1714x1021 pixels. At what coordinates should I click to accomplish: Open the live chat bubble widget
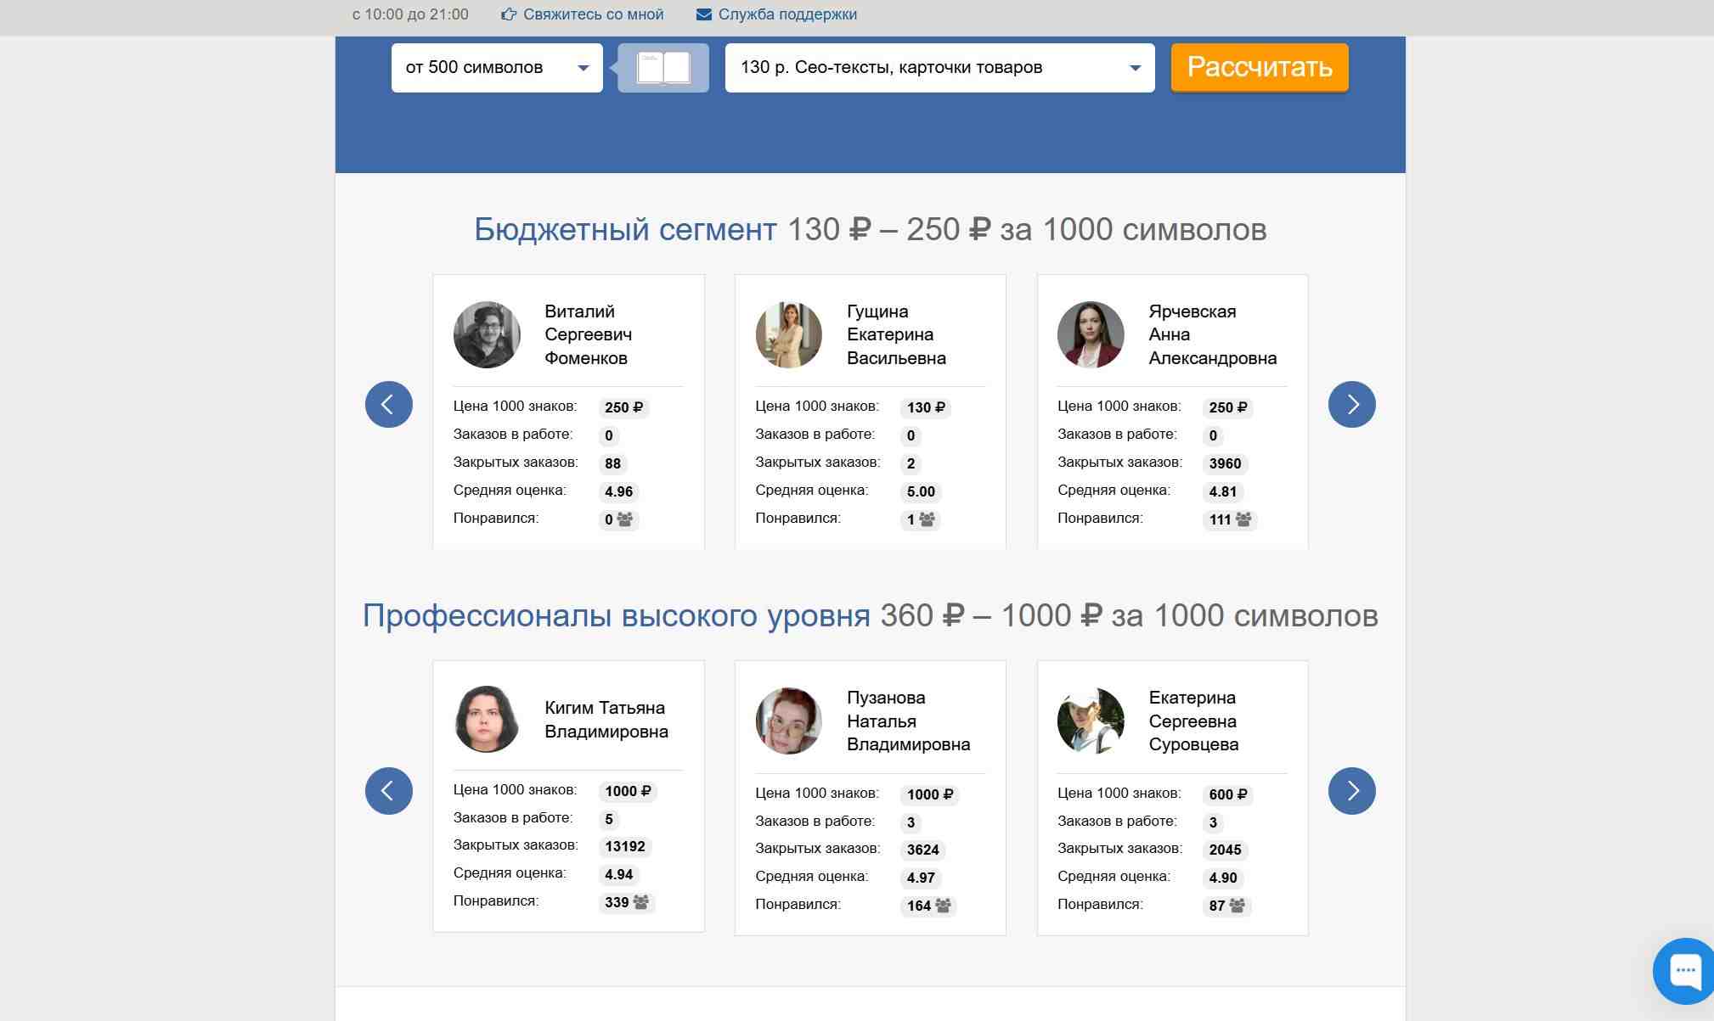click(x=1685, y=970)
